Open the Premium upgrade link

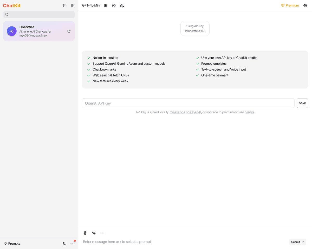(x=290, y=5)
